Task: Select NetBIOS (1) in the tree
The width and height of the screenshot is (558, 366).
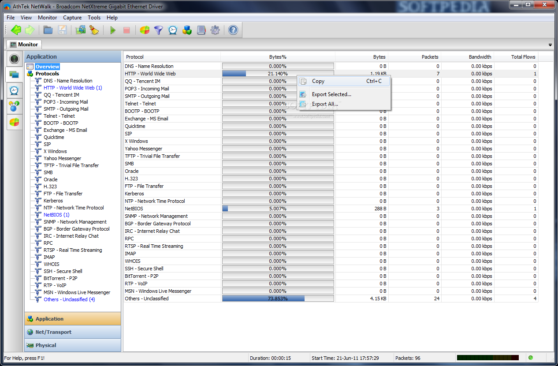Action: (x=56, y=215)
